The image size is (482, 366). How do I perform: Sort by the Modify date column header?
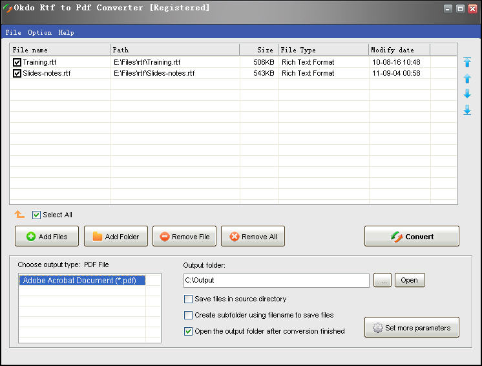[x=399, y=50]
